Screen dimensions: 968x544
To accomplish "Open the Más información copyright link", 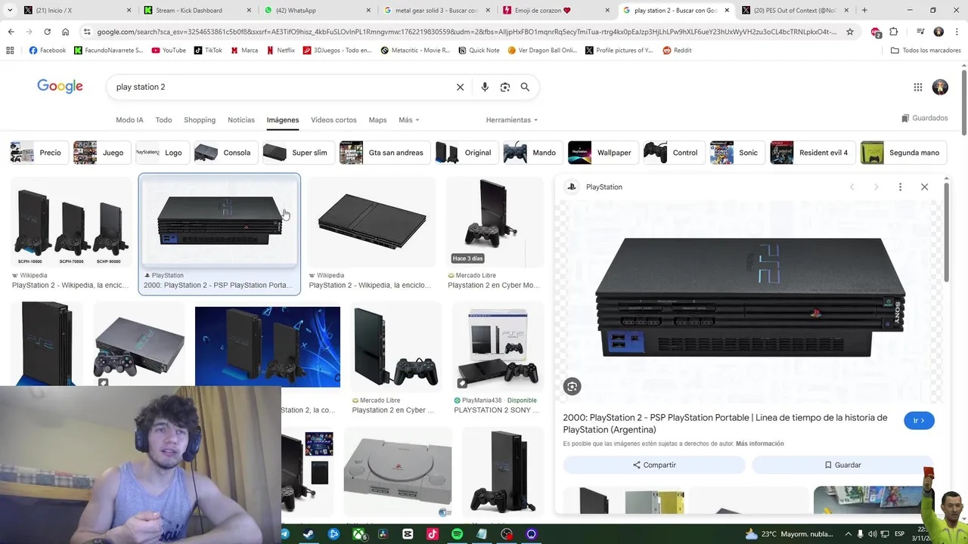I will [x=759, y=444].
